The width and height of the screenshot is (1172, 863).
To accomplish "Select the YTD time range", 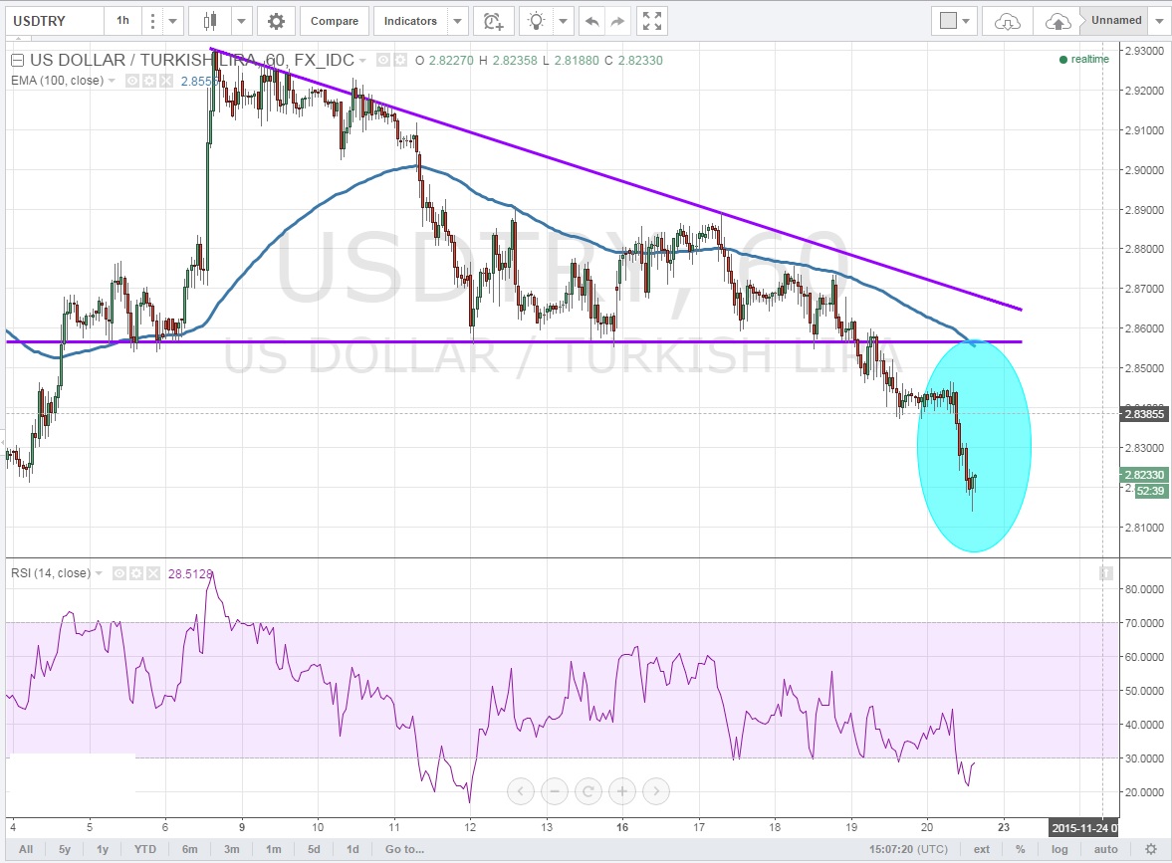I will coord(143,849).
